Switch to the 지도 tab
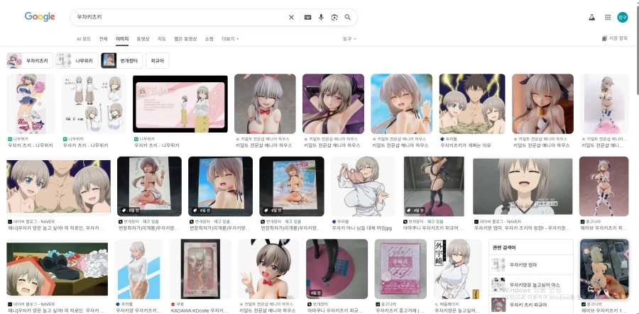639x314 pixels. pos(162,39)
